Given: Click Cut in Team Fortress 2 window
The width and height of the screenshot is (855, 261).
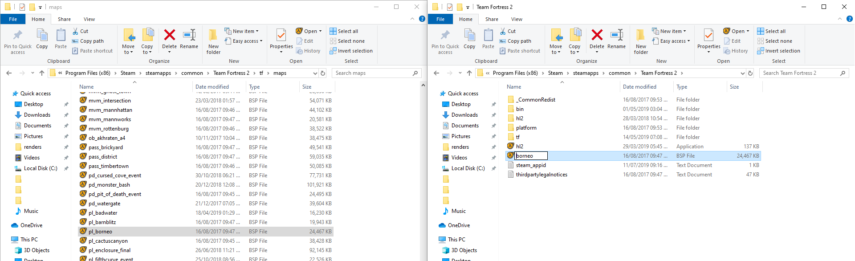Looking at the screenshot, I should [508, 31].
